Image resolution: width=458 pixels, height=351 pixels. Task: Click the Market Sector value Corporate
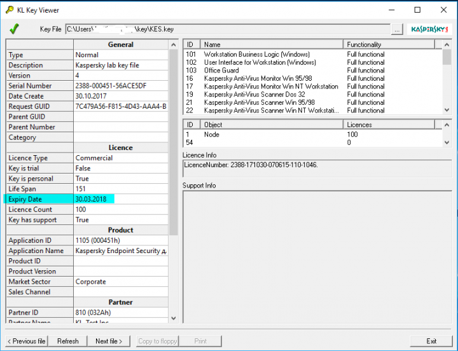coord(121,282)
